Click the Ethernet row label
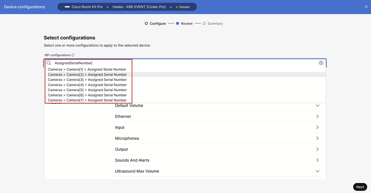This screenshot has height=193, width=371. pos(123,116)
